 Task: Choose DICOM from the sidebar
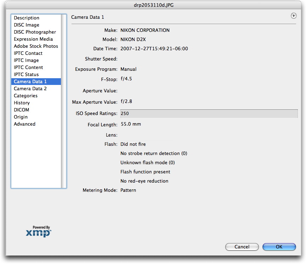click(x=21, y=110)
